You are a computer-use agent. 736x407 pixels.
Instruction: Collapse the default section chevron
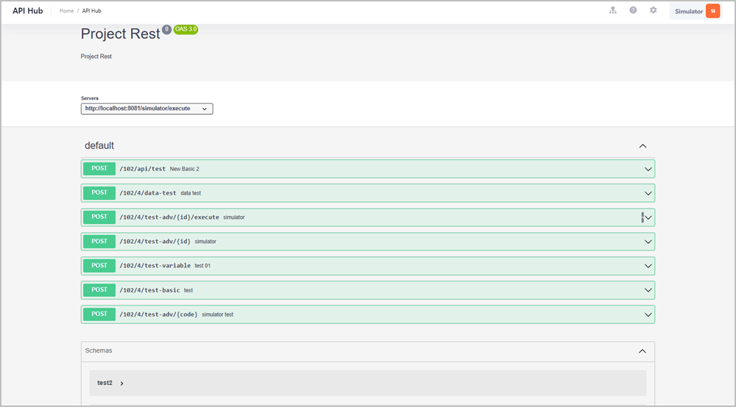(x=643, y=146)
